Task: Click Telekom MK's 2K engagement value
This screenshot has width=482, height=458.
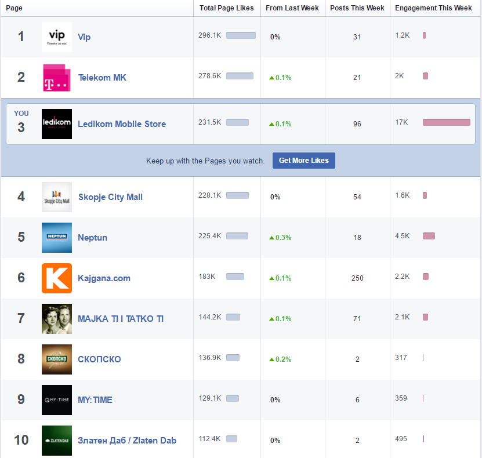Action: [x=399, y=76]
